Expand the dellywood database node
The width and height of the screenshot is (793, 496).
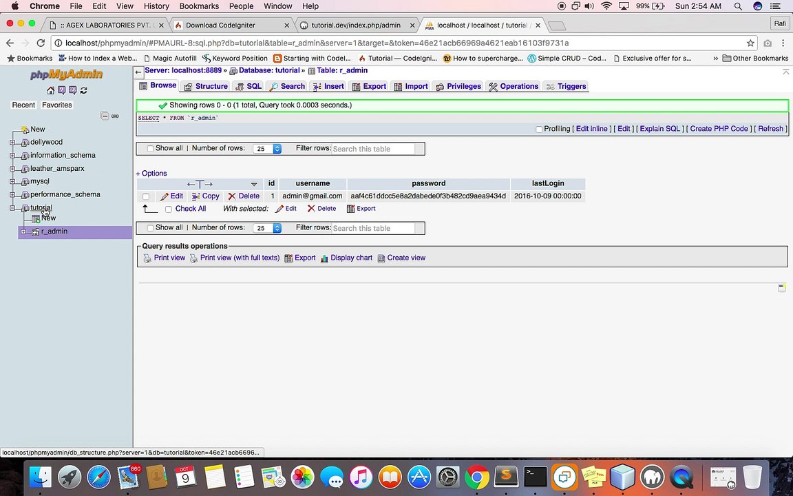tap(12, 143)
